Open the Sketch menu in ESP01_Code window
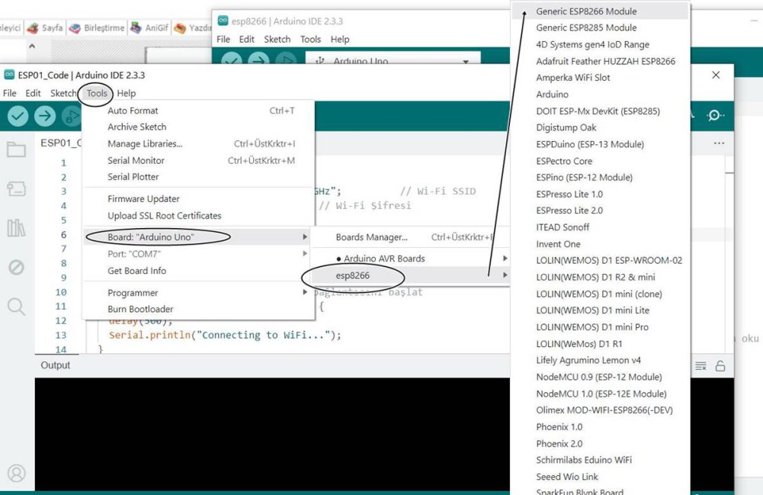Image resolution: width=763 pixels, height=495 pixels. (63, 93)
